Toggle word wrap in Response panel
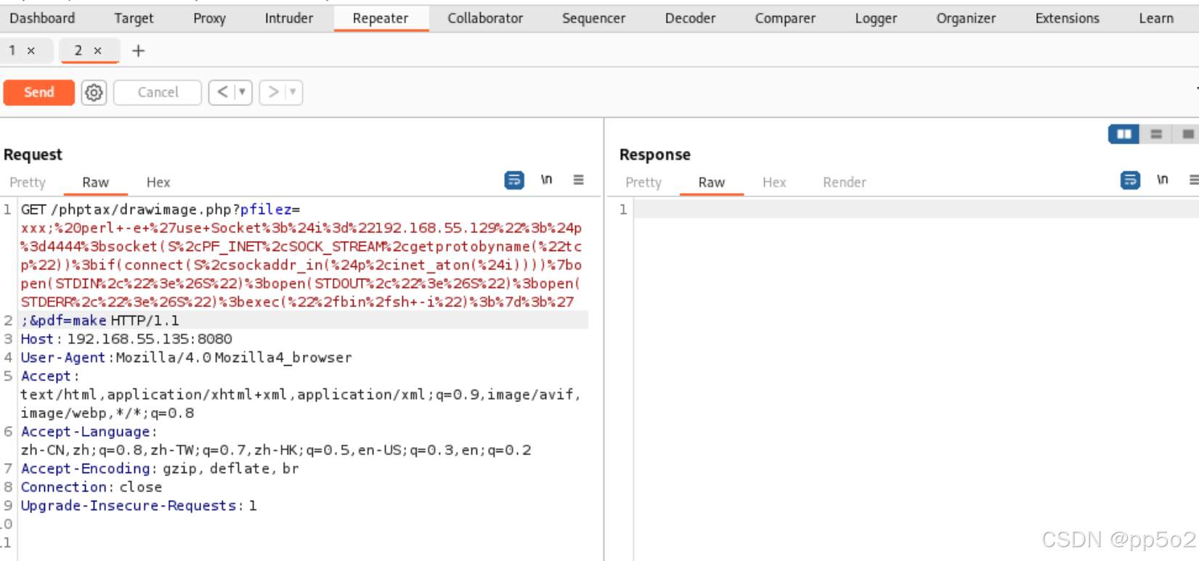 point(1130,180)
